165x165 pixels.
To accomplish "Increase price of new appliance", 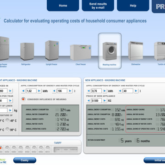I will click(x=104, y=101).
